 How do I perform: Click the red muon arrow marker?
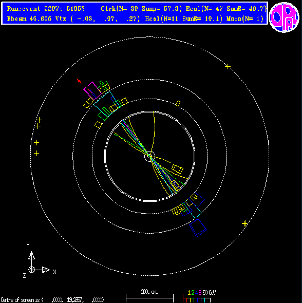click(79, 81)
